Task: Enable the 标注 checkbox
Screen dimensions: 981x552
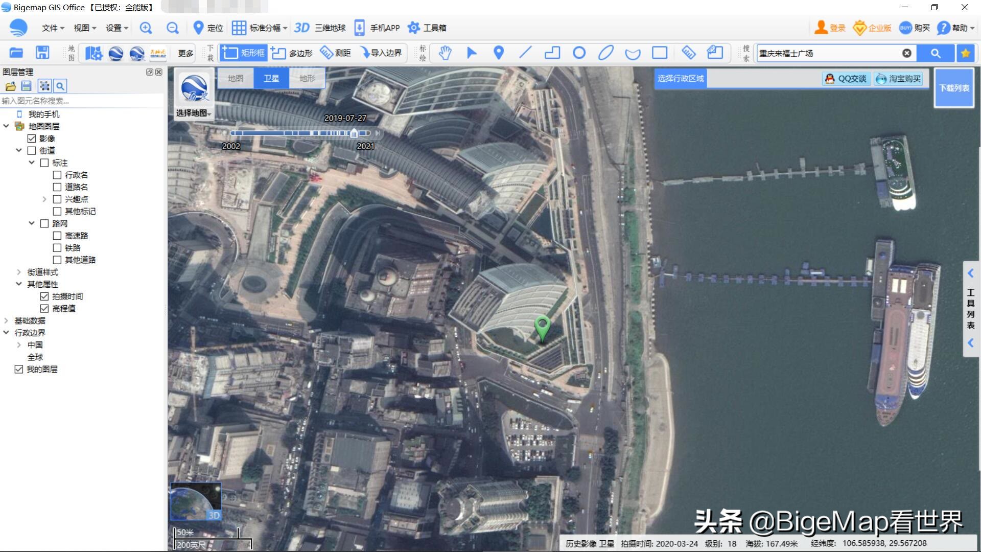Action: [44, 163]
